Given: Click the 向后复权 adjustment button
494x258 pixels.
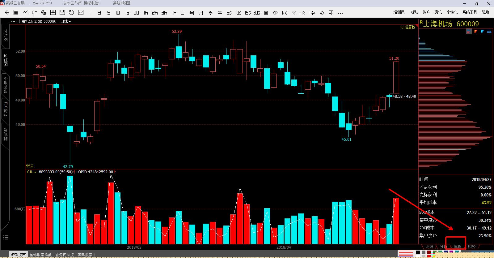Looking at the screenshot, I should pyautogui.click(x=408, y=27).
